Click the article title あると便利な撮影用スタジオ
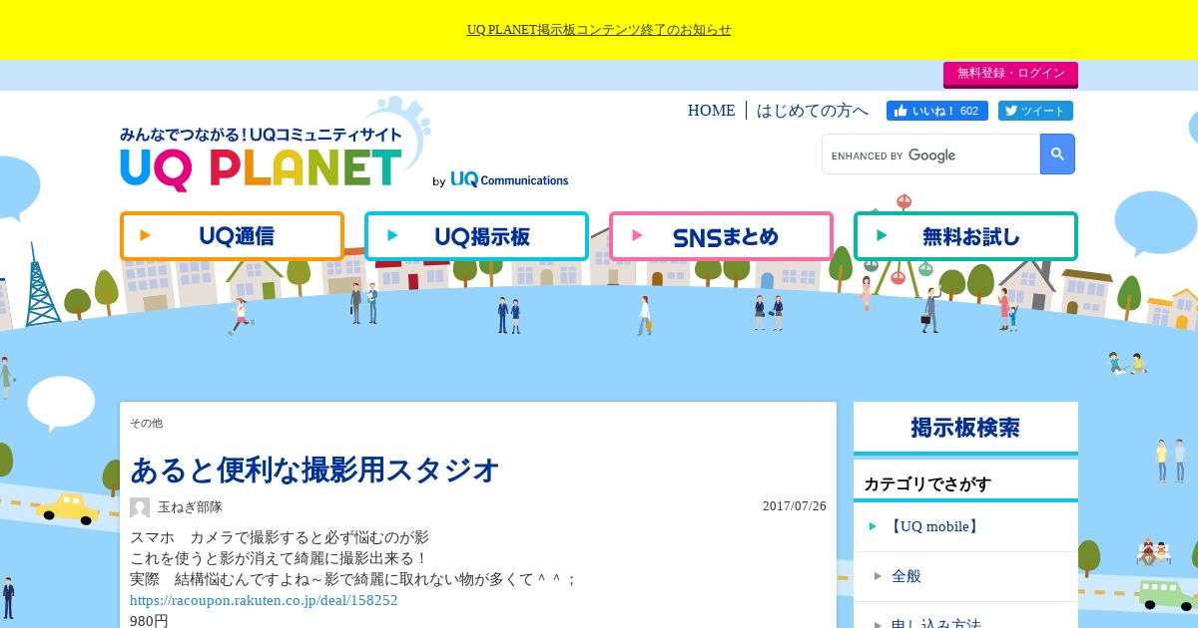Screen dimensions: 1198x628 pyautogui.click(x=314, y=469)
